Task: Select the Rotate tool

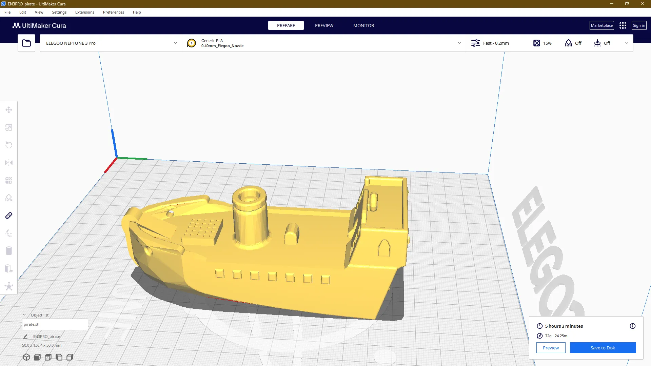Action: pyautogui.click(x=9, y=145)
